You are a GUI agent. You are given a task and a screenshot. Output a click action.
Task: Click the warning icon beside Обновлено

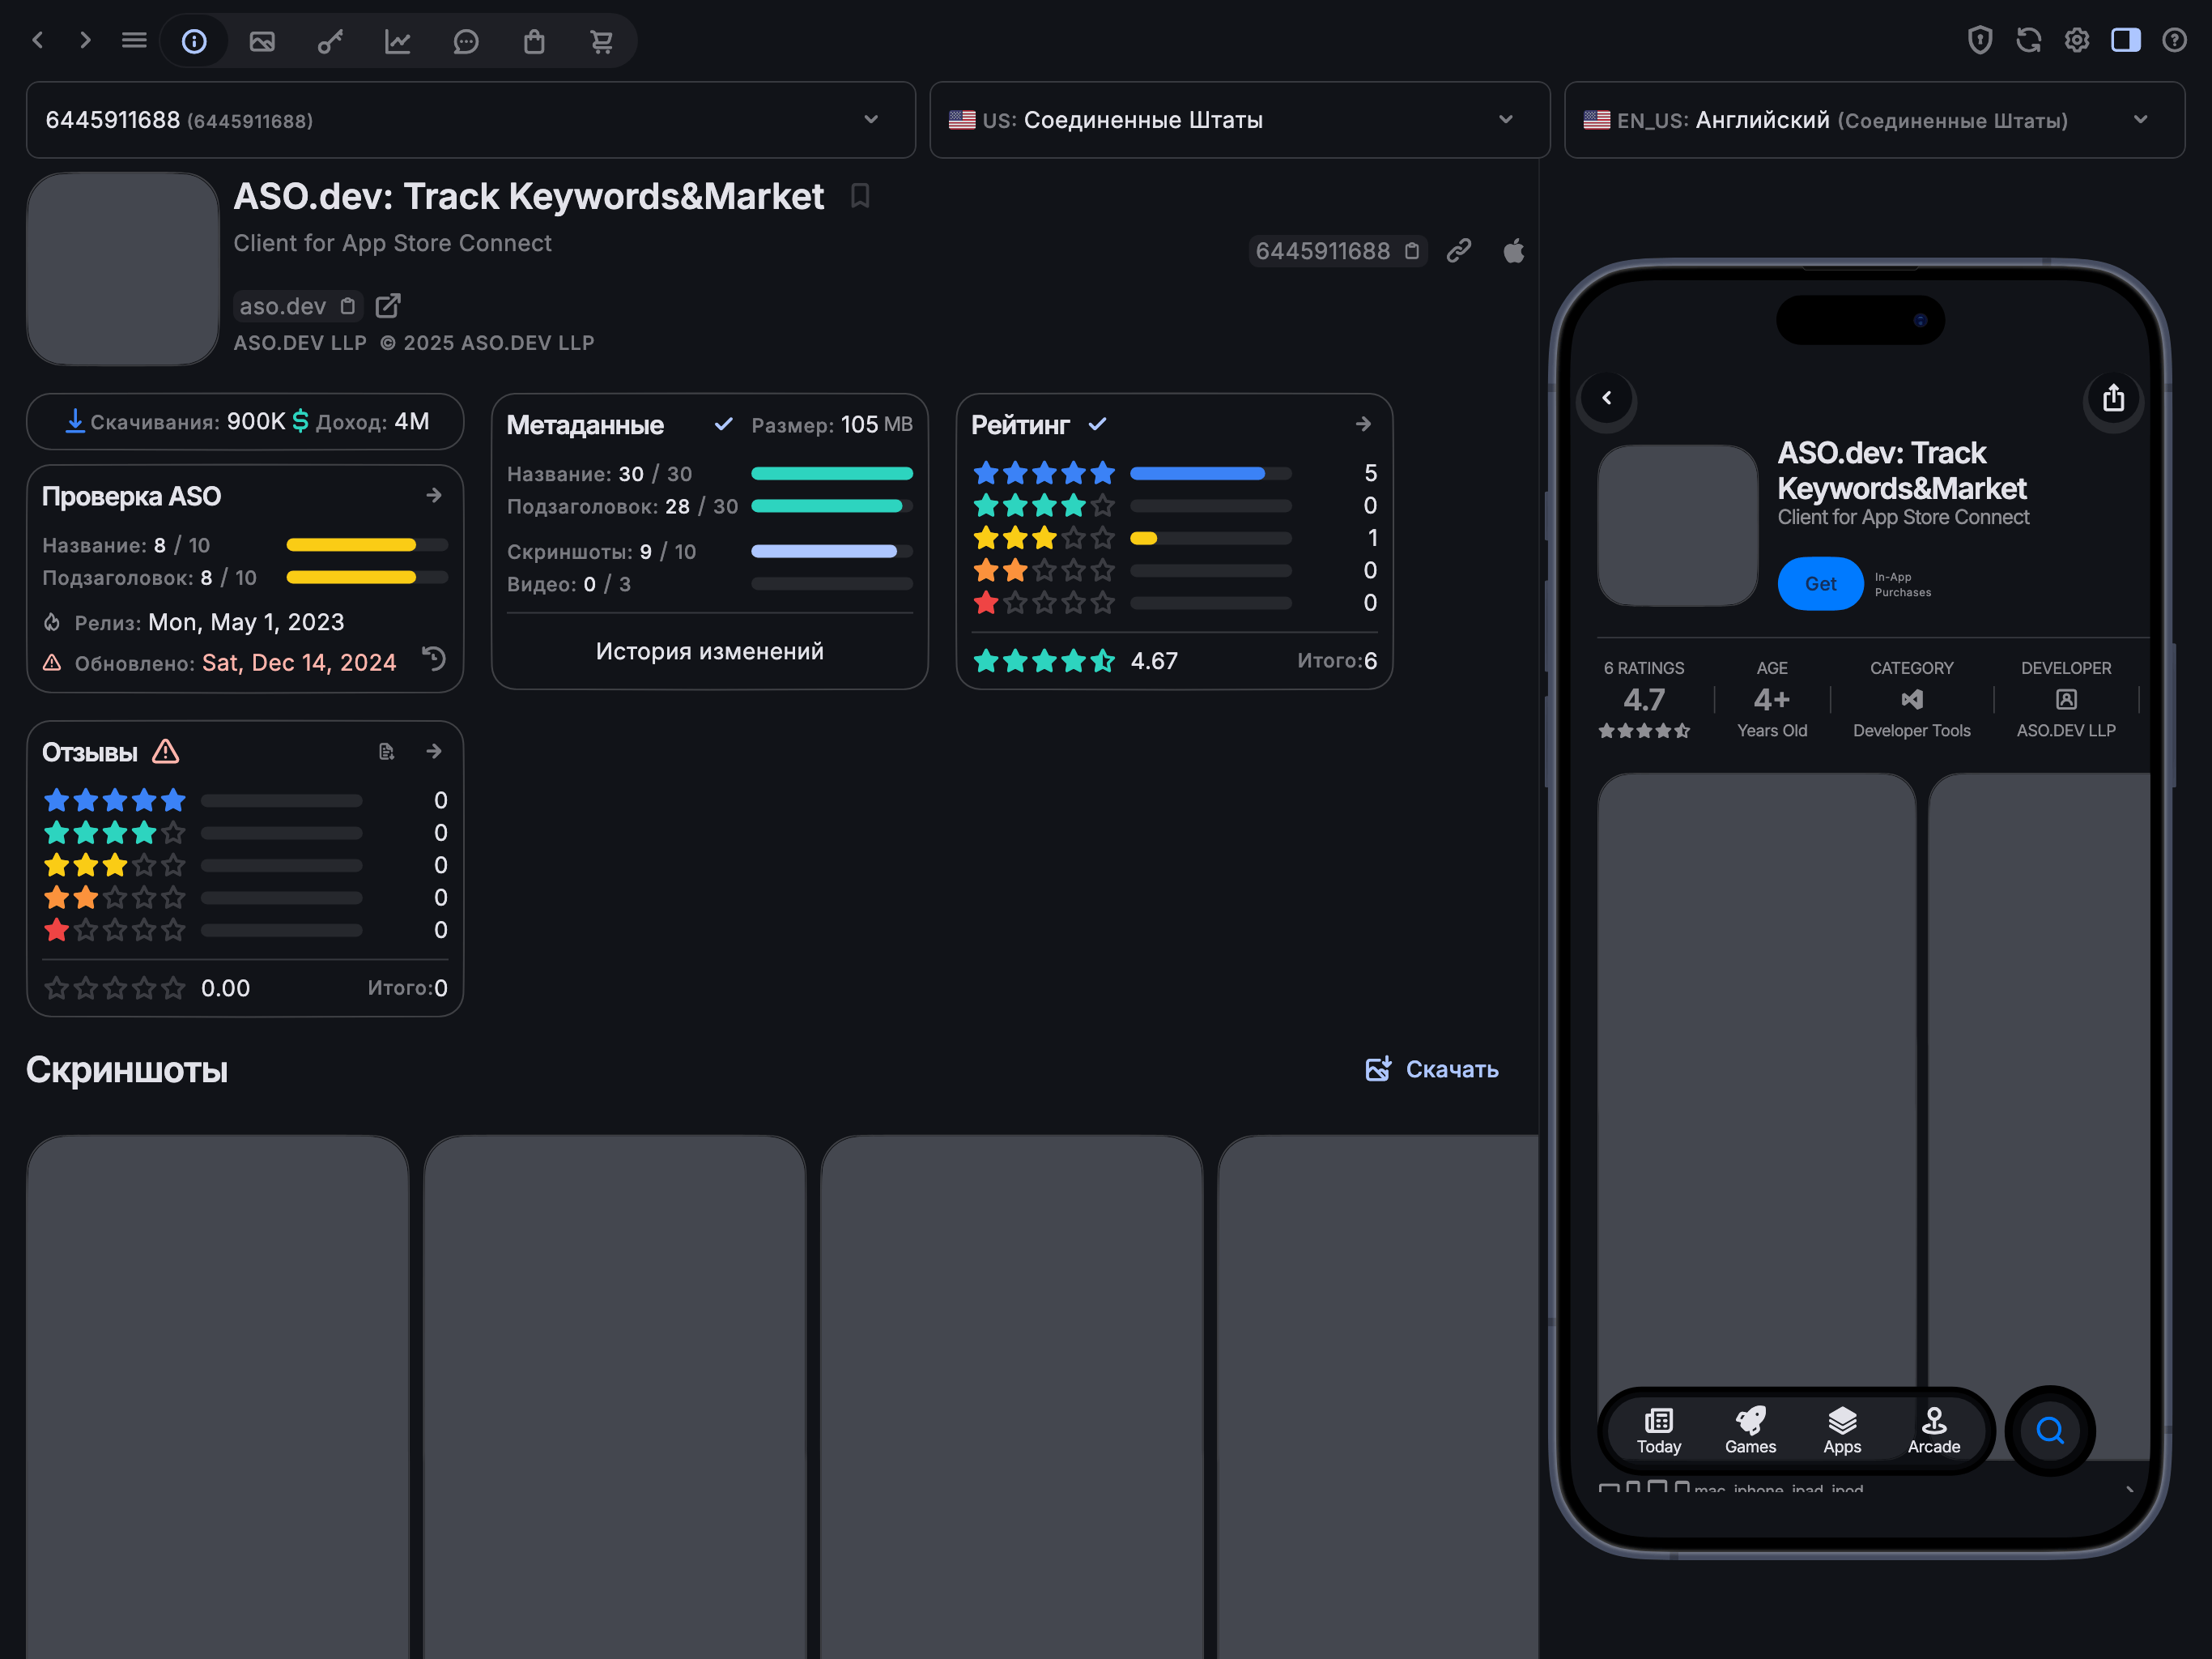click(52, 663)
